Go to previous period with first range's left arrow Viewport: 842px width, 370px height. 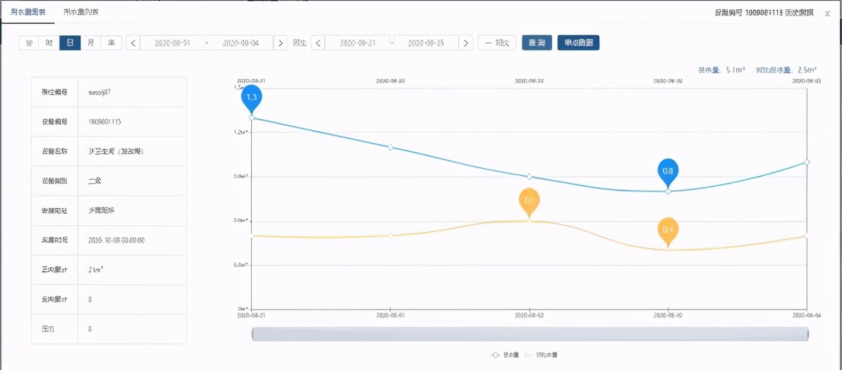[x=133, y=43]
